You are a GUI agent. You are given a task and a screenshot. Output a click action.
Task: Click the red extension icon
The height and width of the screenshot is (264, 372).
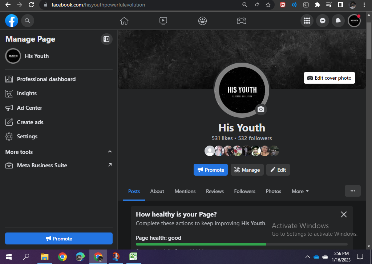pyautogui.click(x=282, y=5)
